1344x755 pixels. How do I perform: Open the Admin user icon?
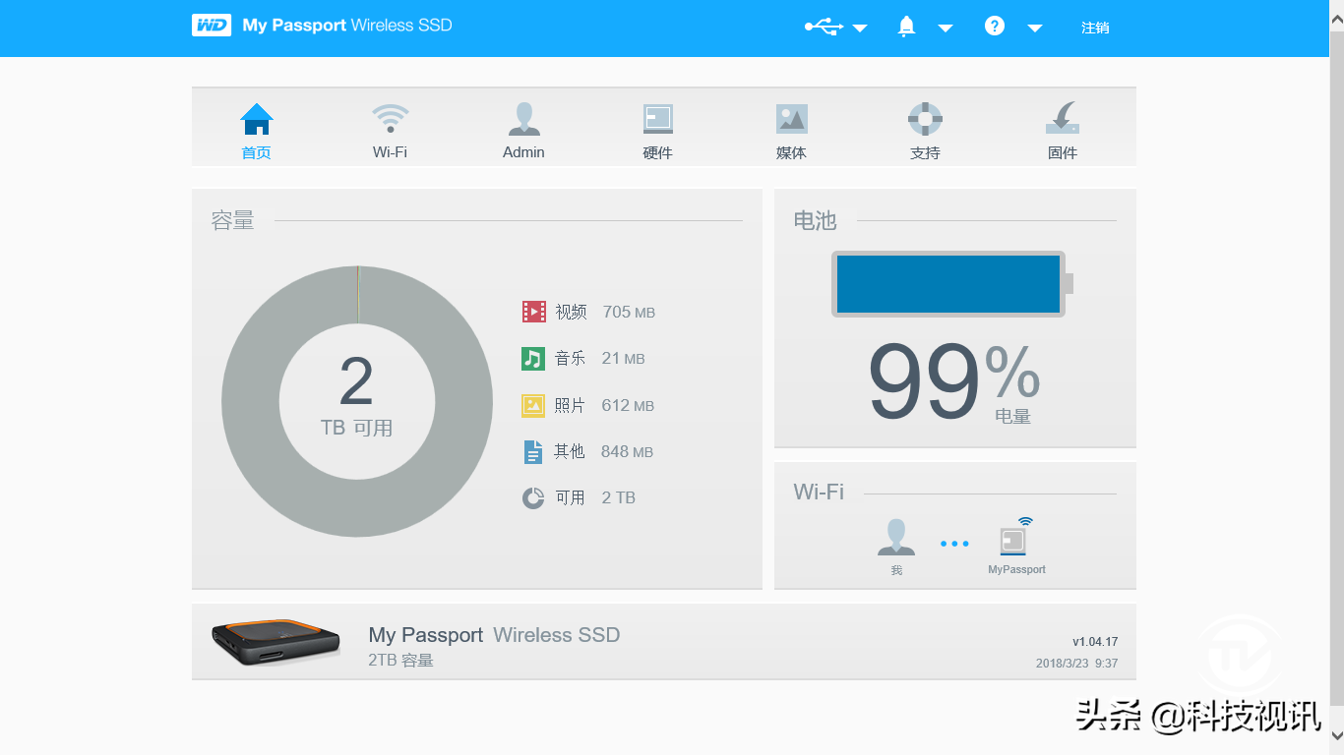click(x=523, y=119)
